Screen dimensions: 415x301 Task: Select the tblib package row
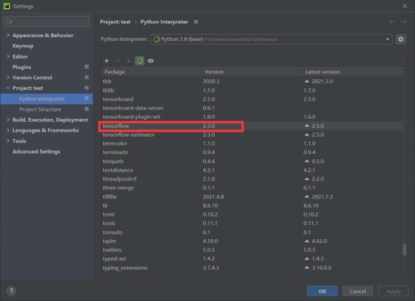252,91
